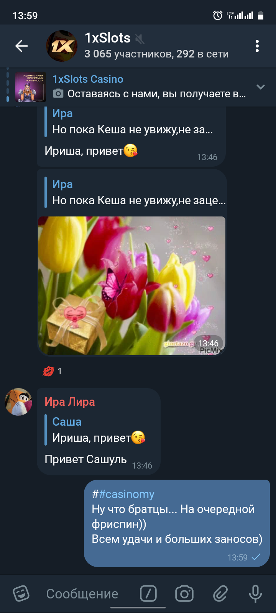Open the three-dot chat options menu

click(x=257, y=46)
